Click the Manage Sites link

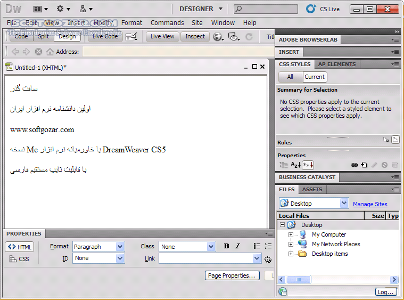[x=370, y=204]
